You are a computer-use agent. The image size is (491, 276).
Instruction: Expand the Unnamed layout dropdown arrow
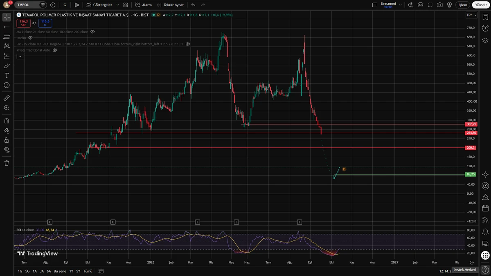pos(401,5)
